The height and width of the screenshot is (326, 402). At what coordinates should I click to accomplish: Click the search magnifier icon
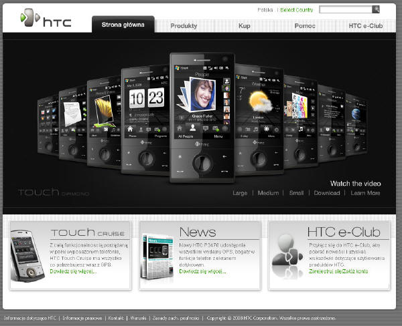tap(377, 10)
